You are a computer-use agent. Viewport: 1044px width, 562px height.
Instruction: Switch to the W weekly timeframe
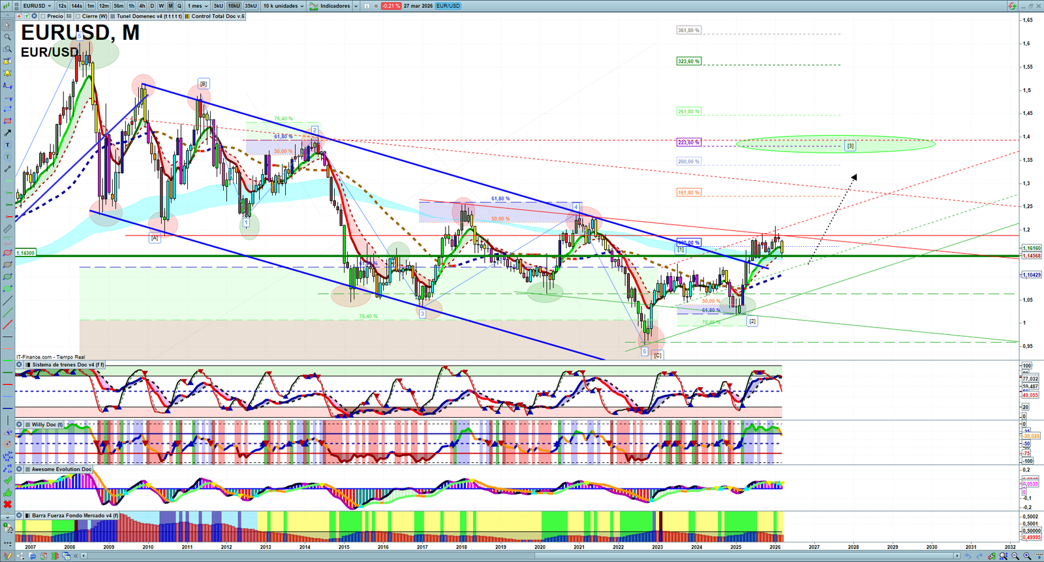[161, 6]
